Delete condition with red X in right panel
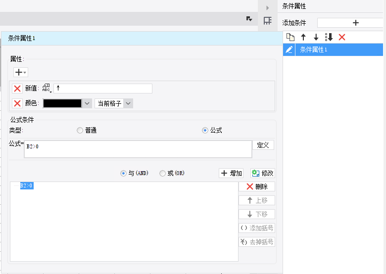 (341, 37)
